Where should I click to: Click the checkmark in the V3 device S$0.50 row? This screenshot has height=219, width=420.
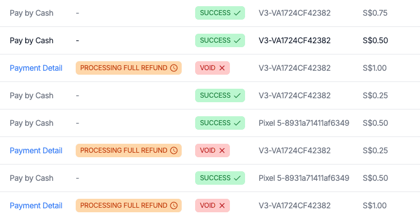(237, 40)
